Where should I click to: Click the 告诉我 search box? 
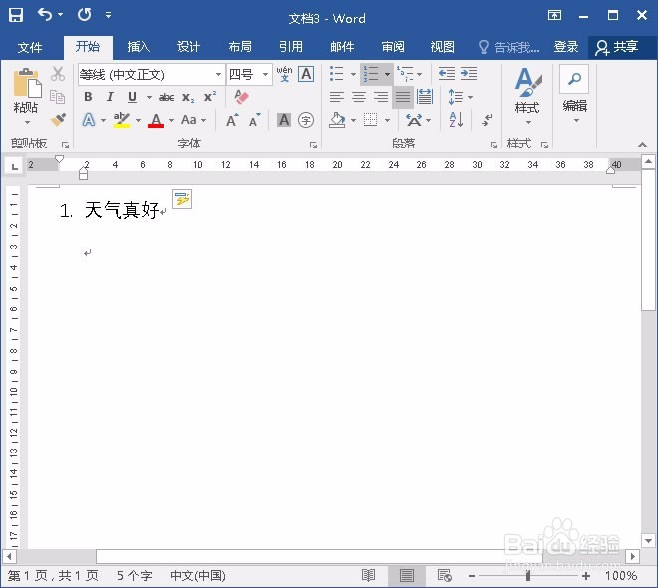(508, 47)
